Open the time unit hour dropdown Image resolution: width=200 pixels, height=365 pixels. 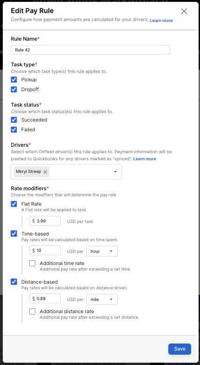[x=102, y=251]
